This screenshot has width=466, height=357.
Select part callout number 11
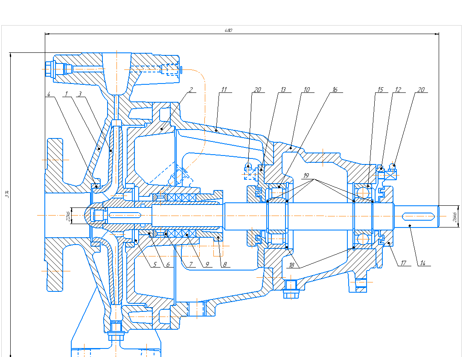coord(224,89)
